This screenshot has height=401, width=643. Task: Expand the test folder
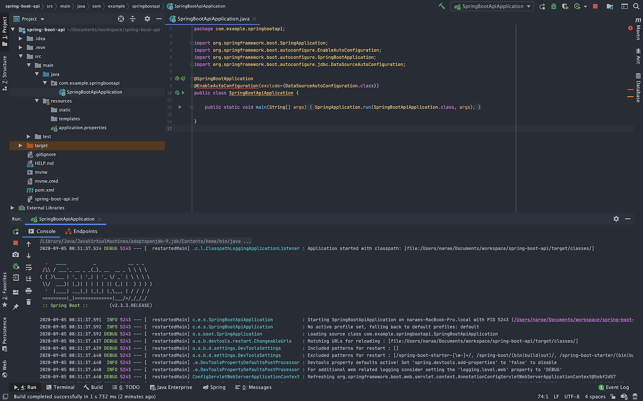29,136
